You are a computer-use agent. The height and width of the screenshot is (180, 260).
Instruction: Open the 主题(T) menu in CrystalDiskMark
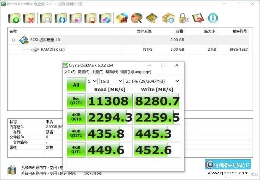point(98,72)
